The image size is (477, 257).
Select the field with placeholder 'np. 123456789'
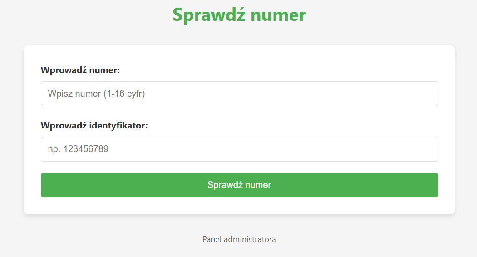(x=239, y=149)
